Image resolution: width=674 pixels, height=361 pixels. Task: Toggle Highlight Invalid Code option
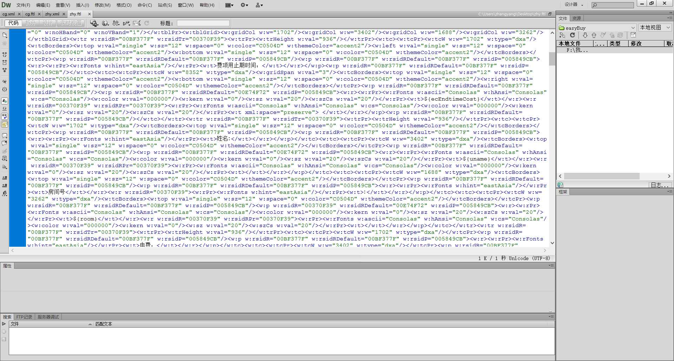click(5, 108)
